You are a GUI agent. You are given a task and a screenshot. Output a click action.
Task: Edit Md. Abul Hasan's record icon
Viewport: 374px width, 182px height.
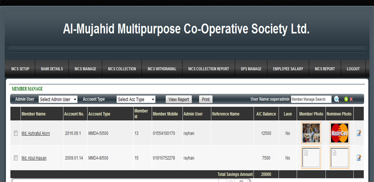(x=359, y=158)
